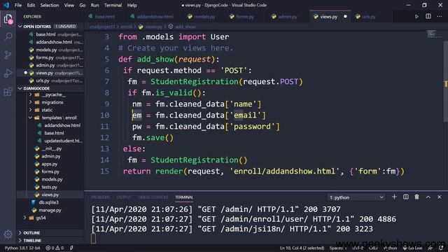Click the code minimap preview

pos(434,34)
